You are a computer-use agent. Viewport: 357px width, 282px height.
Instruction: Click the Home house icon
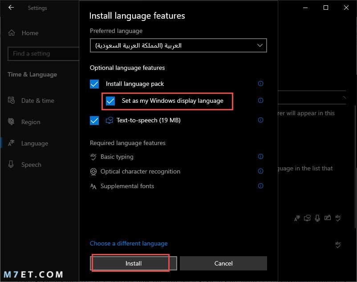[x=12, y=33]
